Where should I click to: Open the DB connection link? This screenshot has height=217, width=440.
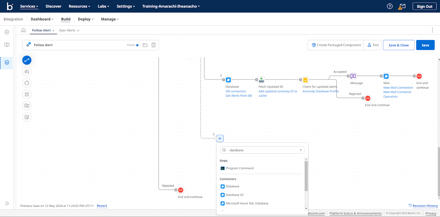tap(236, 91)
